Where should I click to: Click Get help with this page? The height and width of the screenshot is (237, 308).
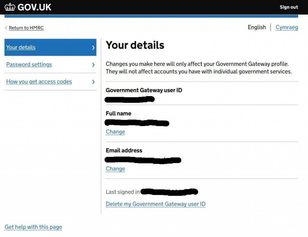point(33,227)
